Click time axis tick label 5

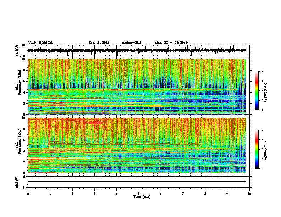139,194
